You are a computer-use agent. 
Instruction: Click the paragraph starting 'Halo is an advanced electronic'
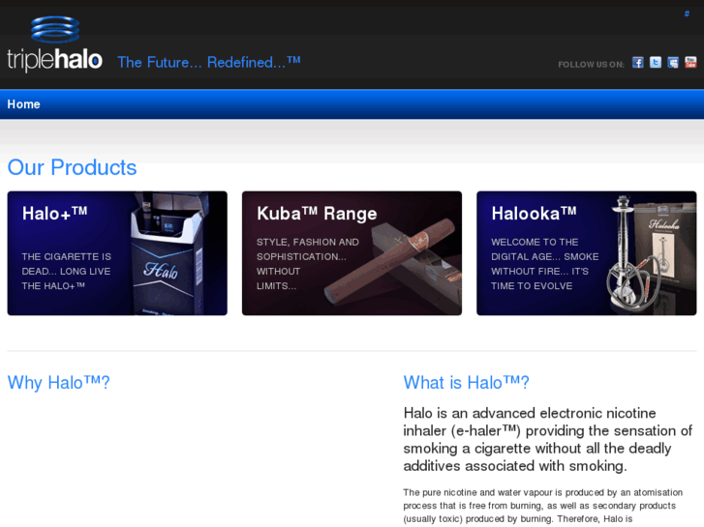[548, 440]
